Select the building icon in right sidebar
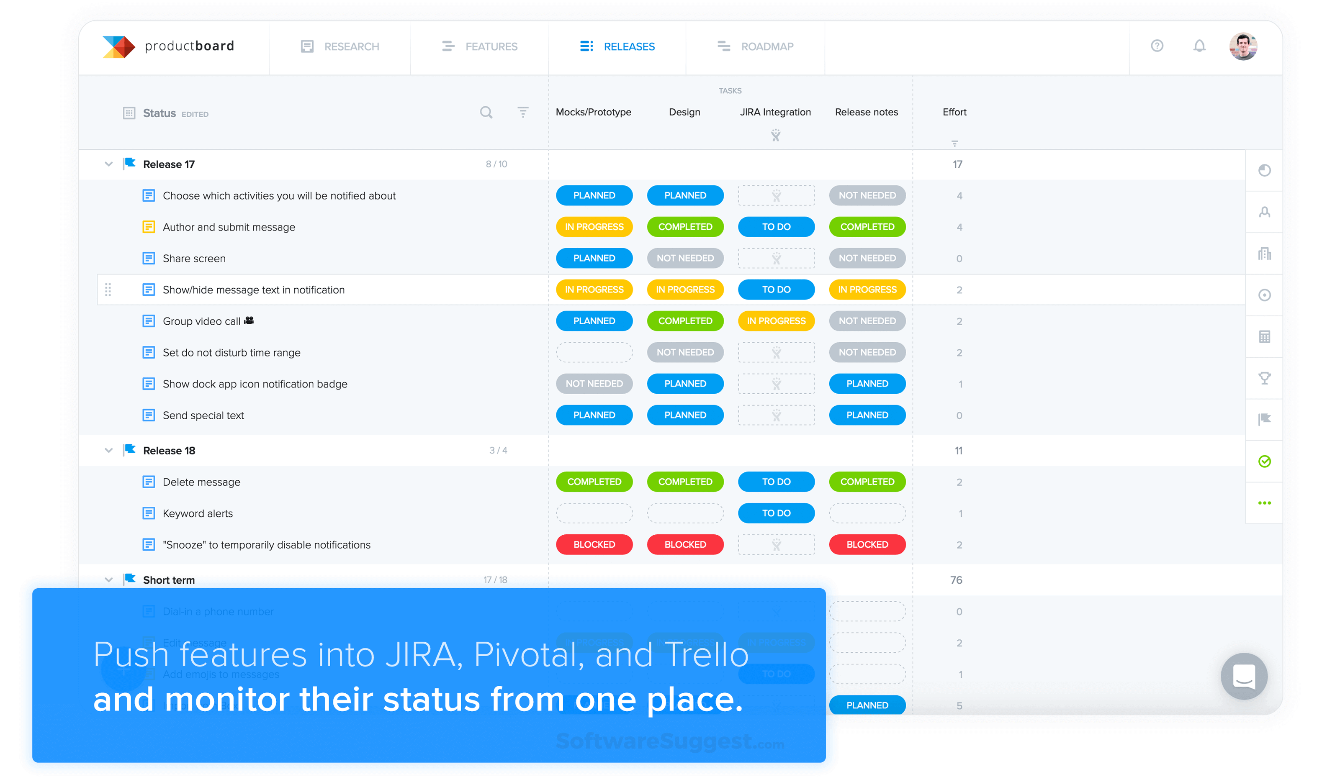 click(x=1265, y=254)
